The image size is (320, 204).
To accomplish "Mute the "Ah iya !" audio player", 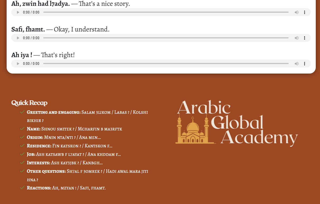I will click(x=297, y=64).
